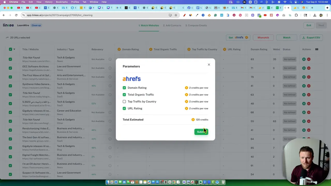Click the Clean-up badge next to LearnWire
Image resolution: width=331 pixels, height=186 pixels.
pyautogui.click(x=36, y=25)
